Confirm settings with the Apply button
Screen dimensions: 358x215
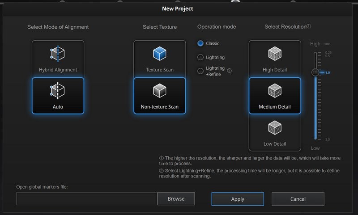click(238, 199)
